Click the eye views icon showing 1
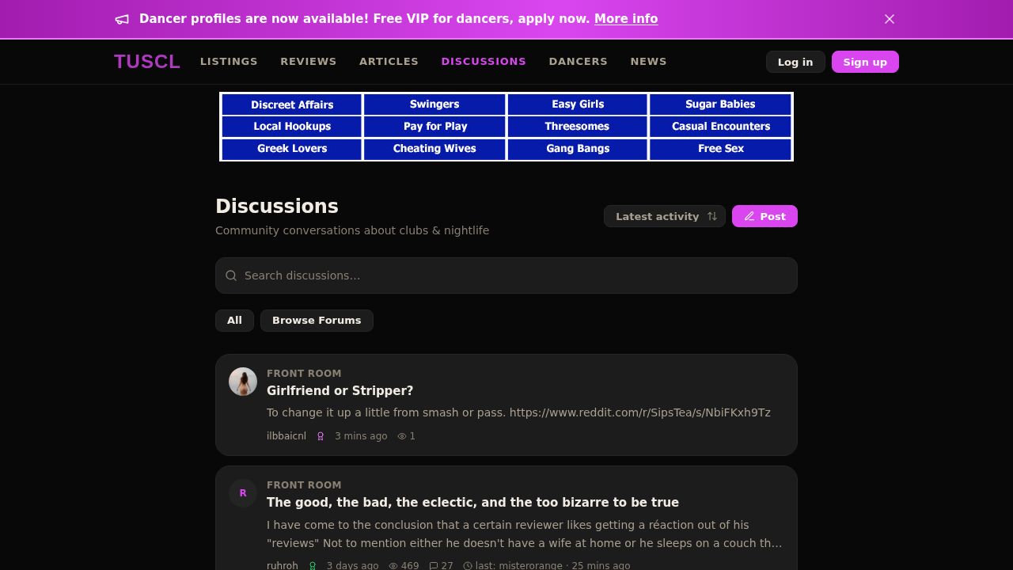1013x570 pixels. coord(401,436)
